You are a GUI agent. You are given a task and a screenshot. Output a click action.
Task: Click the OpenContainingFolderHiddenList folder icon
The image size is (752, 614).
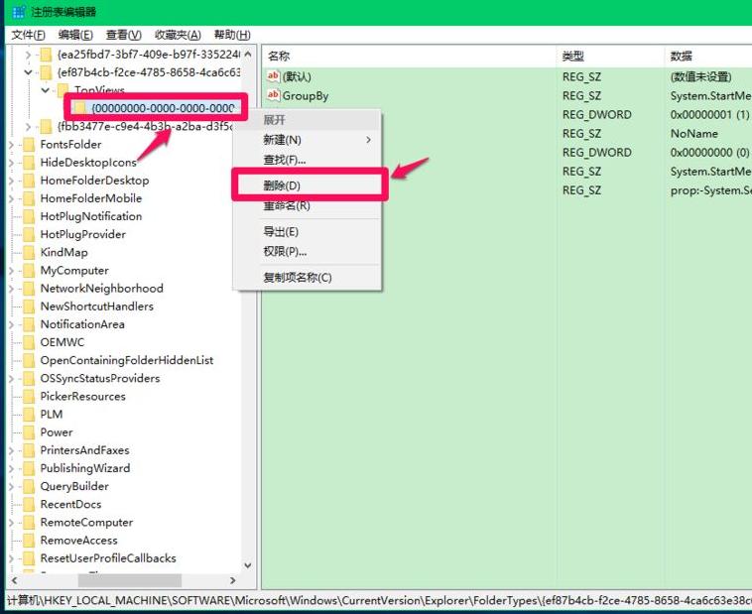pyautogui.click(x=29, y=360)
